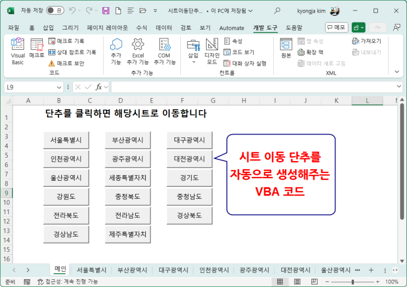Click the macro record status bar icon
Image resolution: width=407 pixels, height=287 pixels.
27,282
